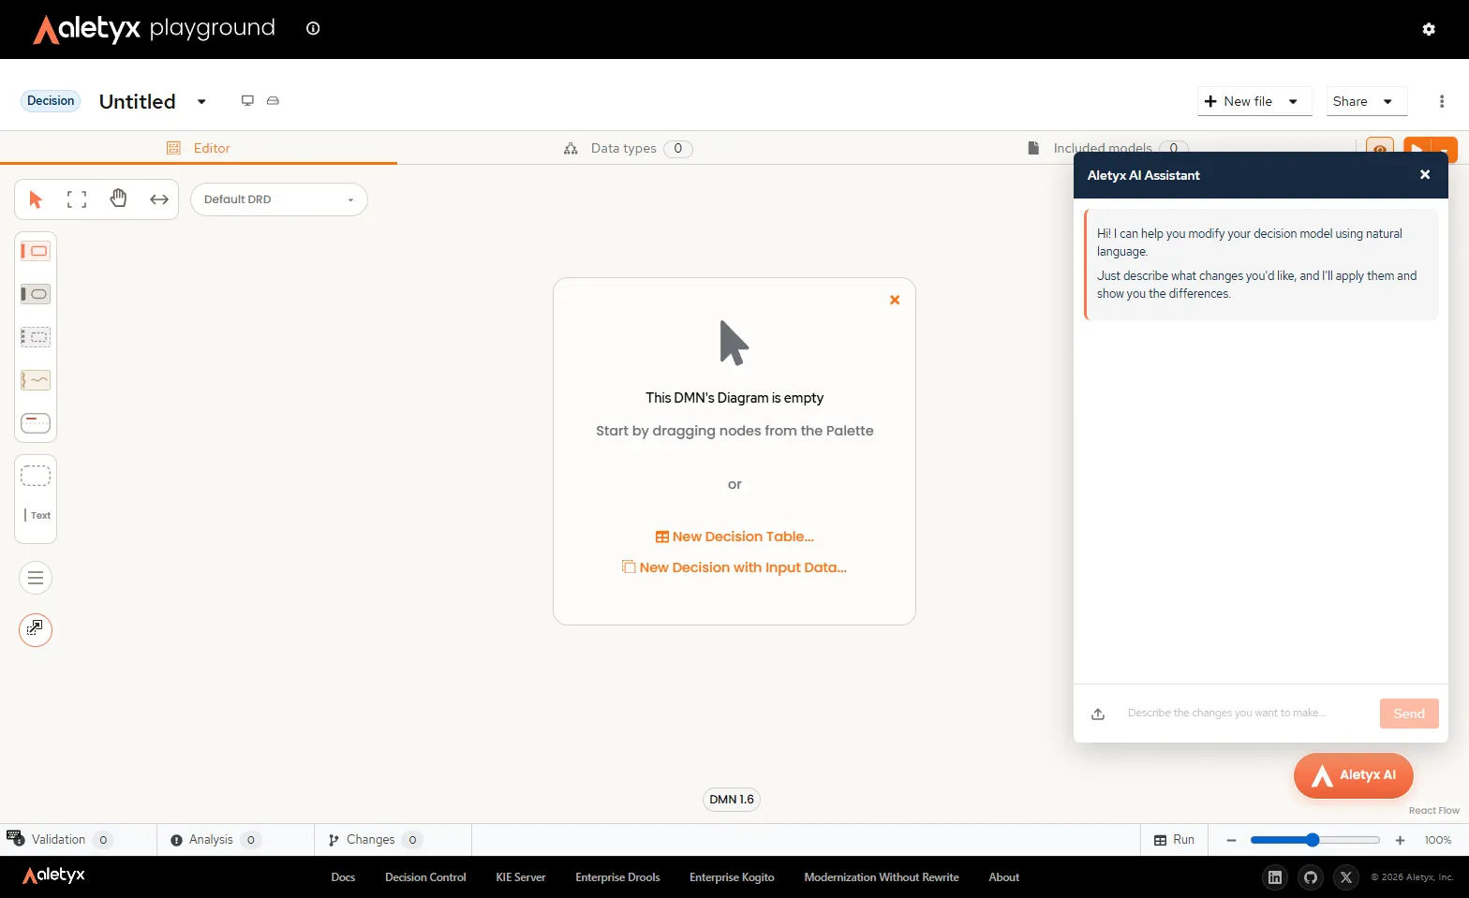Viewport: 1469px width, 898px height.
Task: Dismiss the empty diagram card
Action: (x=895, y=300)
